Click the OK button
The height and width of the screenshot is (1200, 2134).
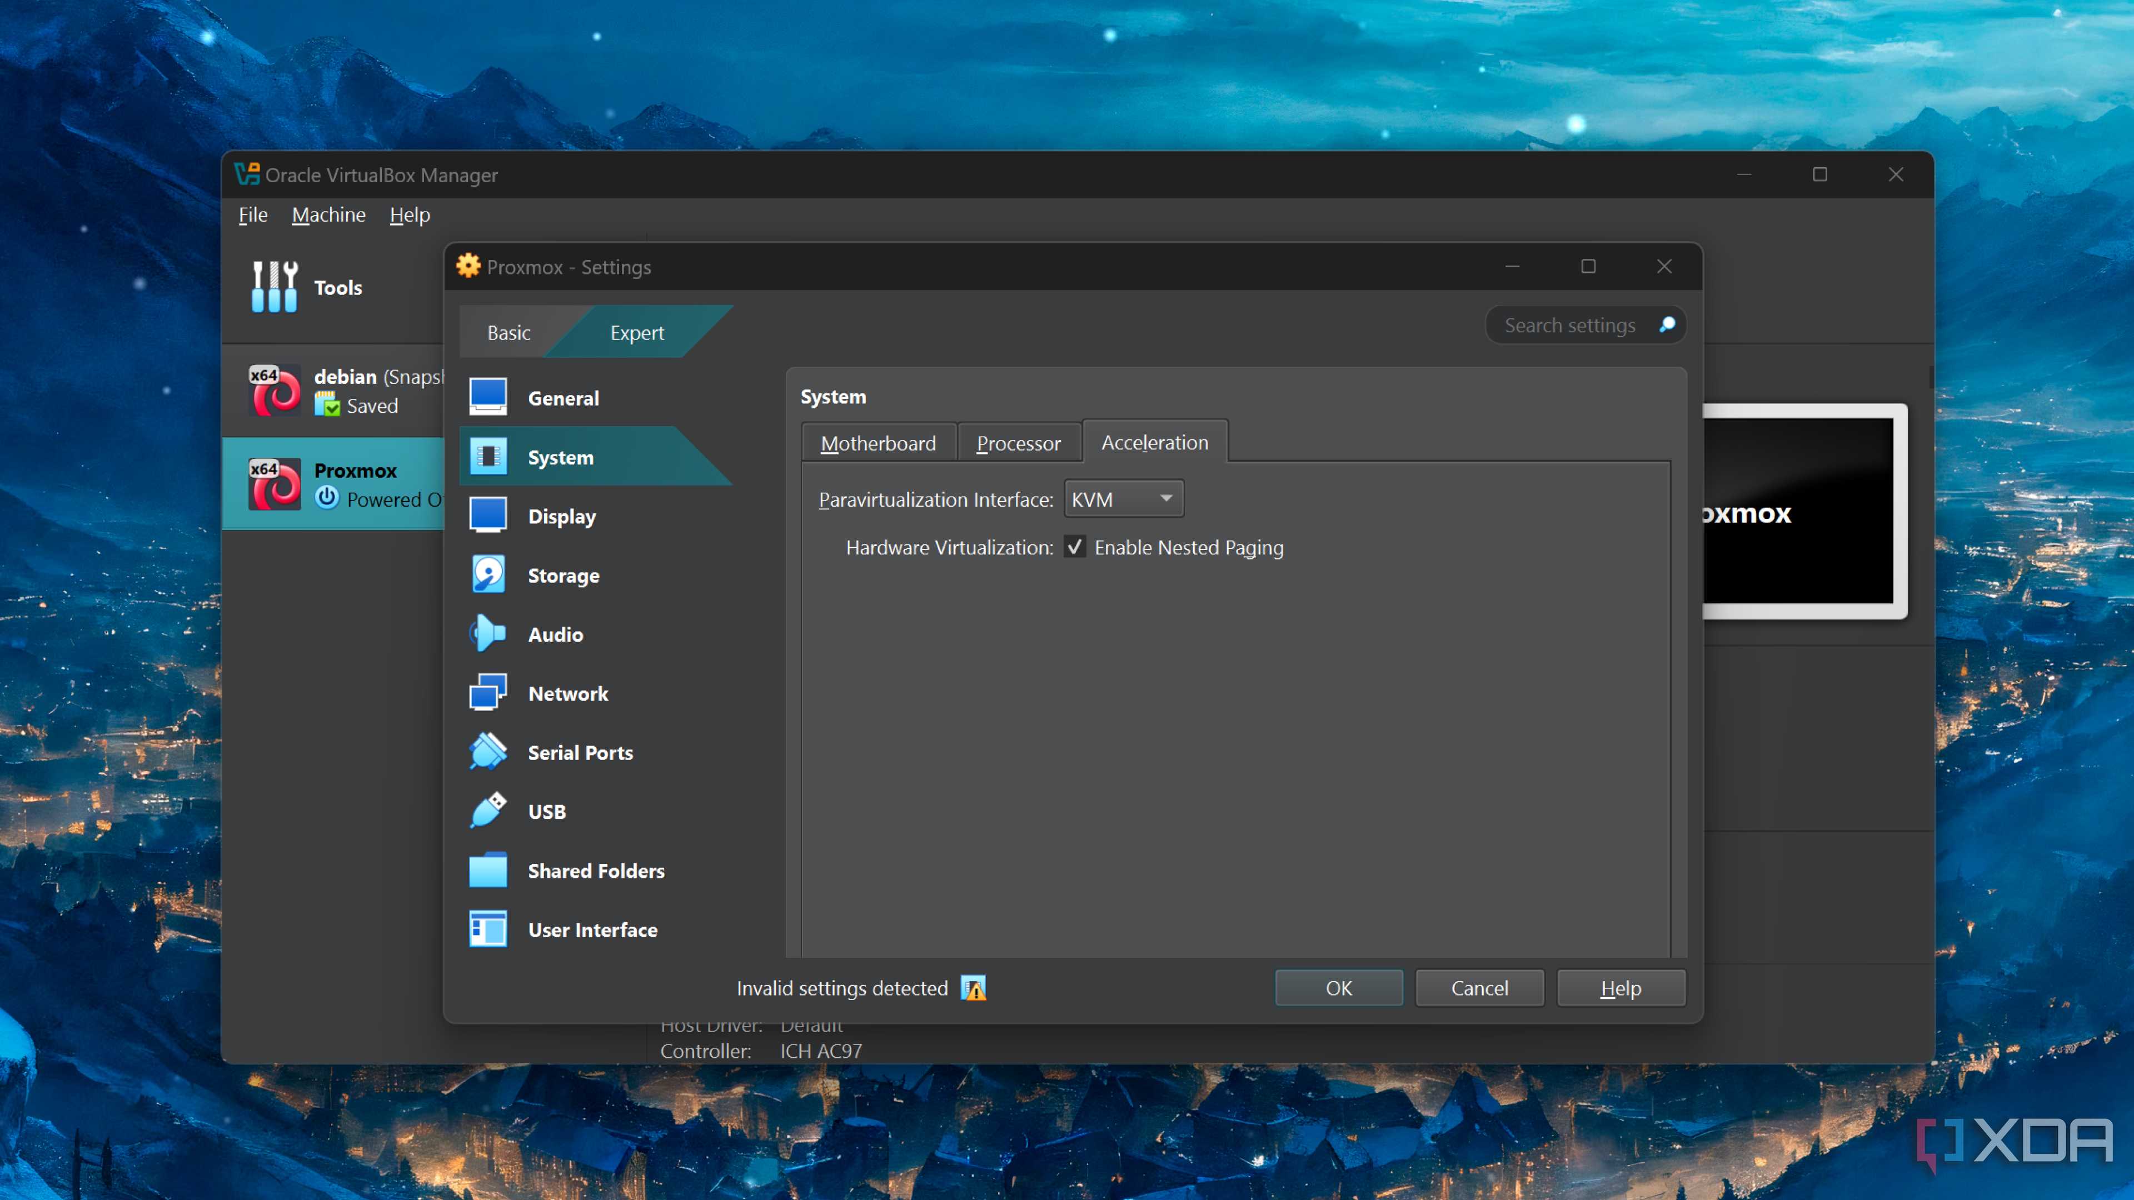tap(1339, 988)
